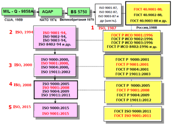Click the MIL-Q-9858A green box
The height and width of the screenshot is (125, 172).
tap(17, 11)
